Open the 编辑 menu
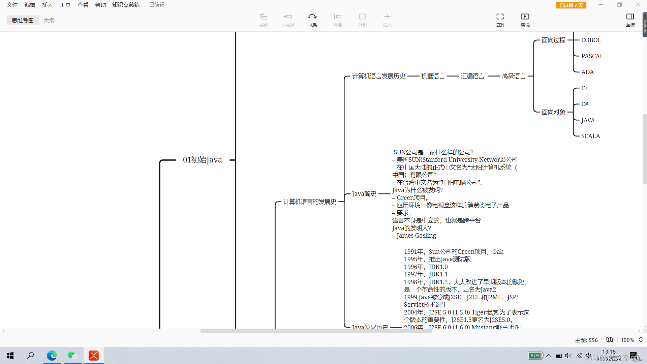Screen dimensions: 647x364 [x=30, y=5]
